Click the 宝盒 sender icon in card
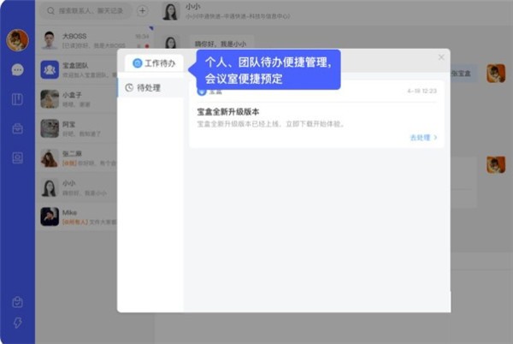The width and height of the screenshot is (513, 344). coord(202,92)
